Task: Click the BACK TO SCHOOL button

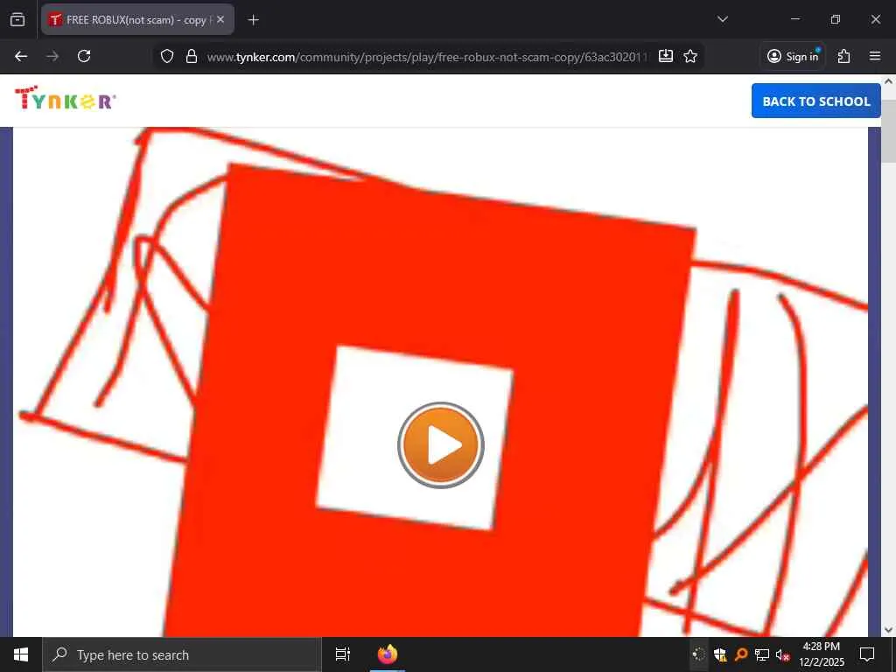Action: pyautogui.click(x=816, y=101)
